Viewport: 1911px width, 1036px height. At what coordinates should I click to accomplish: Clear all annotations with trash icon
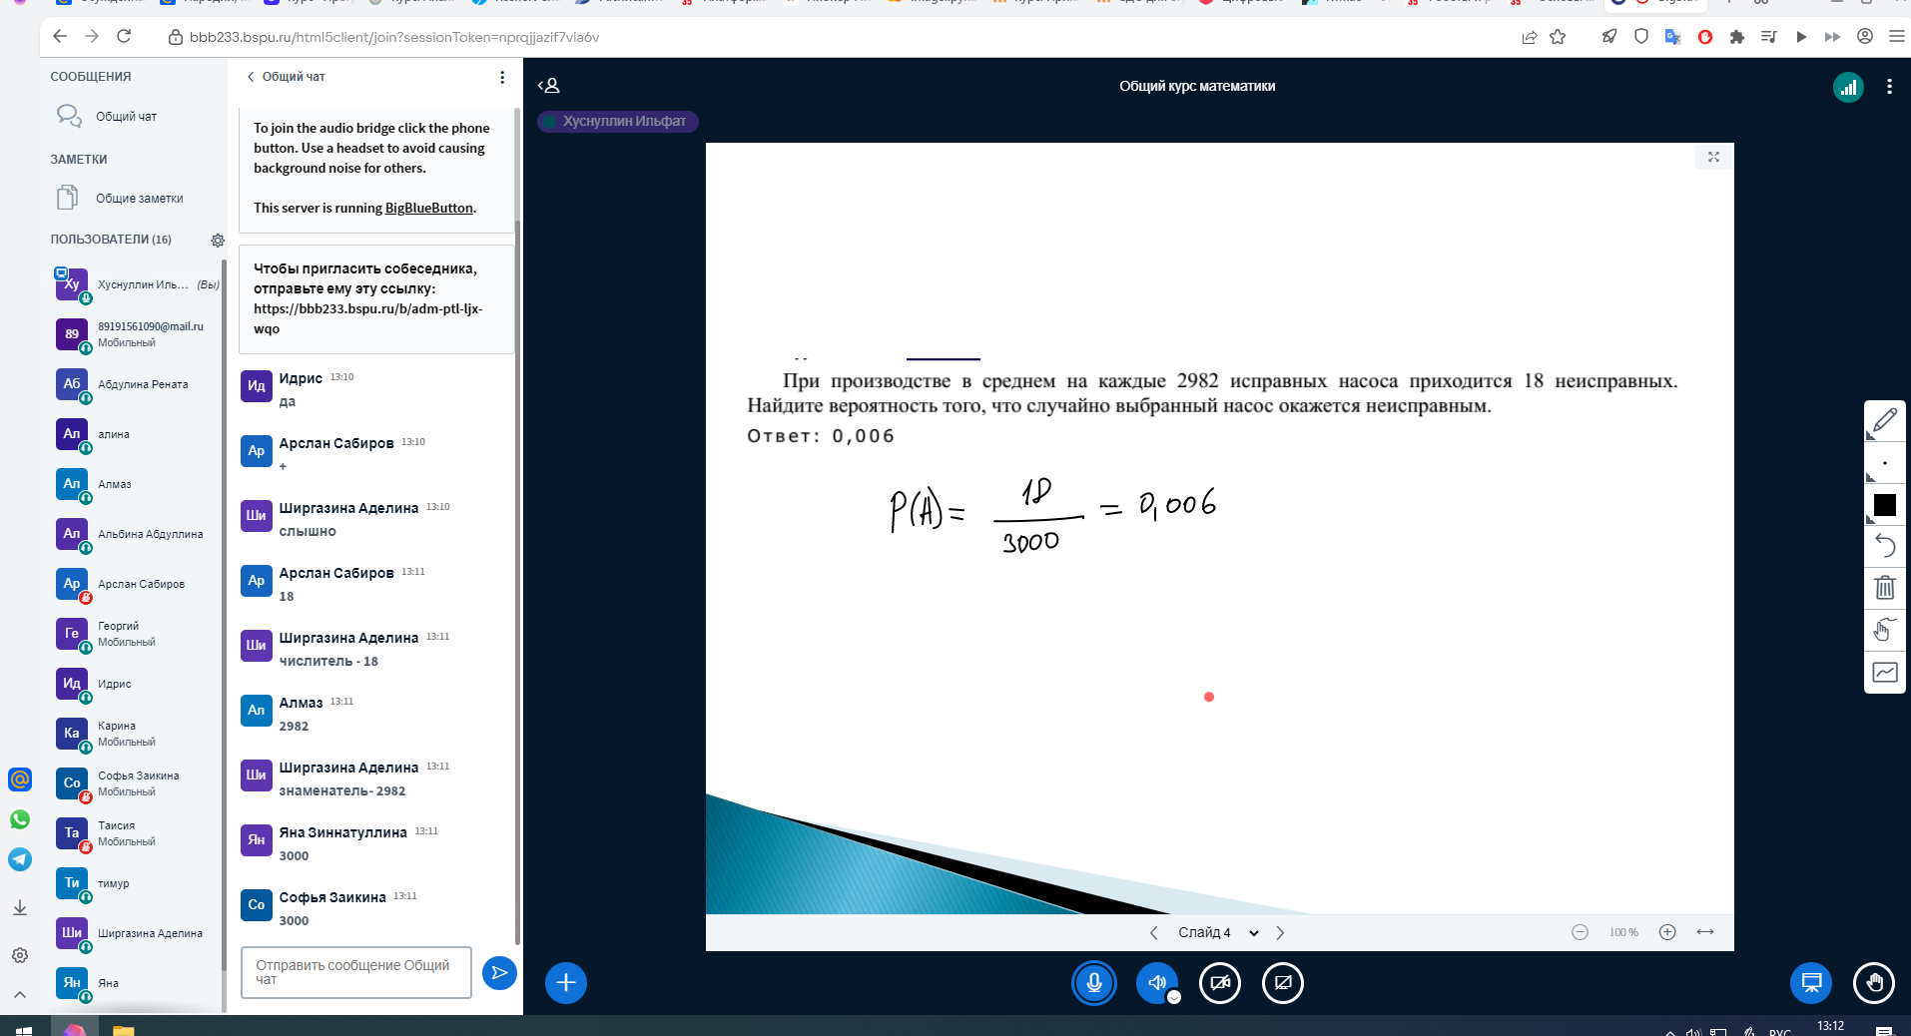pyautogui.click(x=1884, y=587)
